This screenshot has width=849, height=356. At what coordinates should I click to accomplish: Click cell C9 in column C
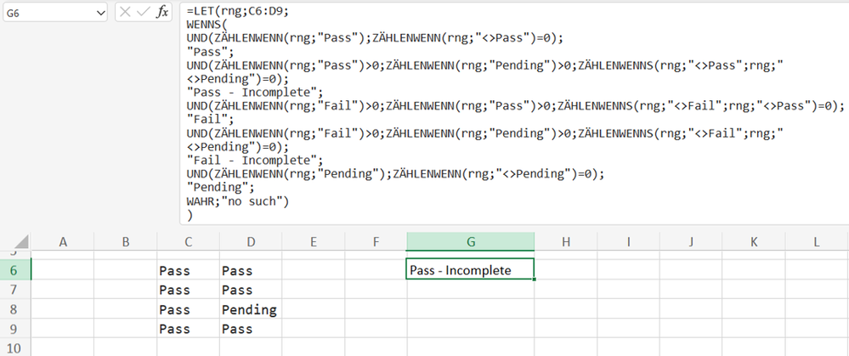[x=189, y=329]
